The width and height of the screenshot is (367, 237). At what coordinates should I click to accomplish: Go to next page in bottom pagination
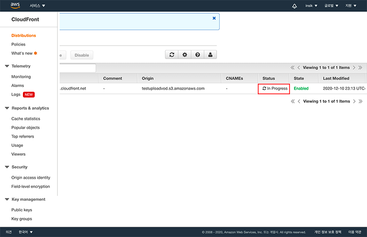[354, 101]
